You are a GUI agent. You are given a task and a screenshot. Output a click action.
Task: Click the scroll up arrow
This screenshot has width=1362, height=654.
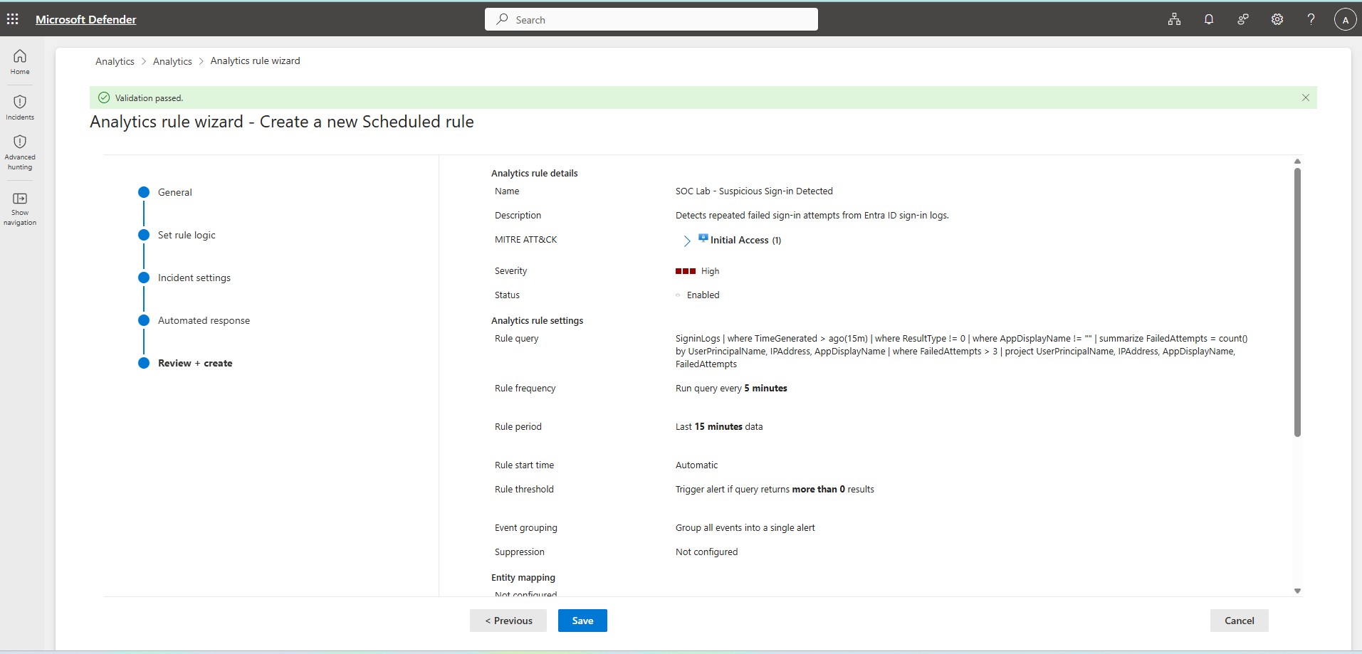pos(1297,162)
